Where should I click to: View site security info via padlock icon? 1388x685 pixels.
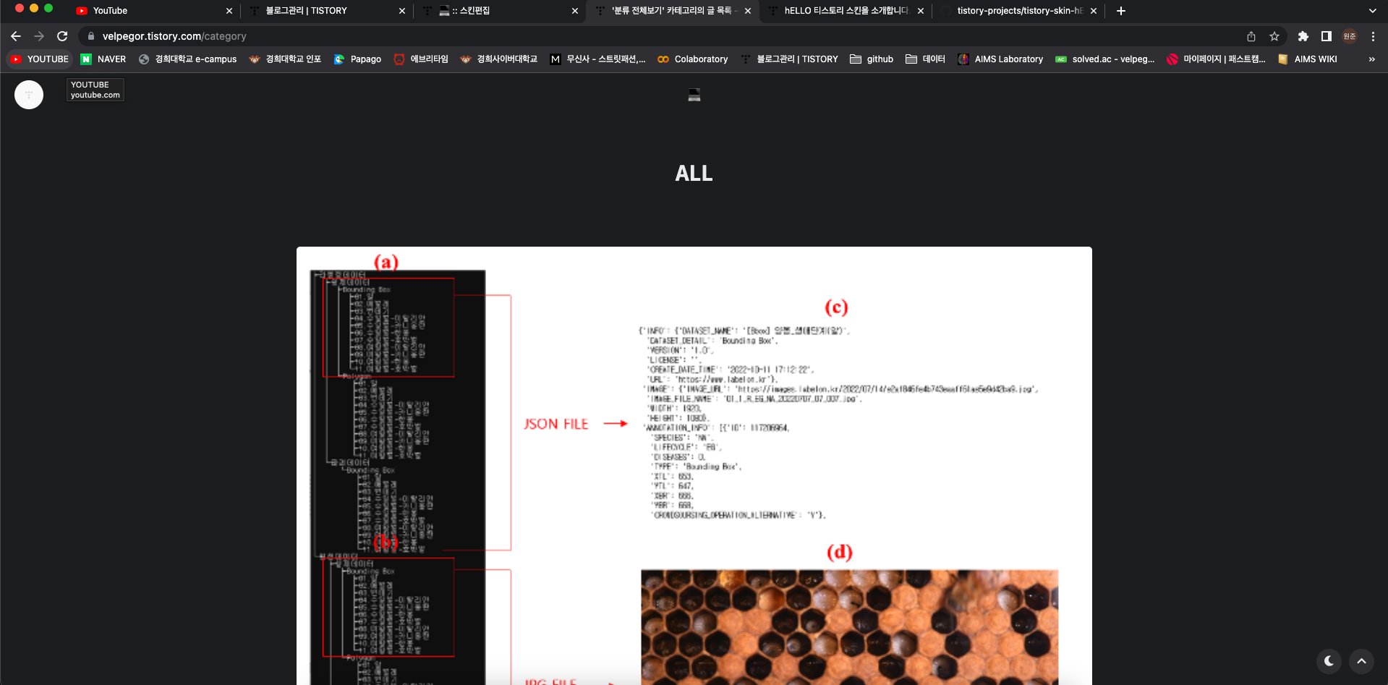[90, 36]
